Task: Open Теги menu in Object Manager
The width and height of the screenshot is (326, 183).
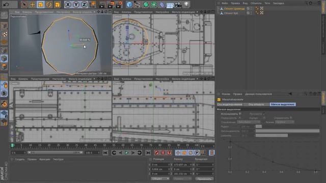Action: [267, 4]
